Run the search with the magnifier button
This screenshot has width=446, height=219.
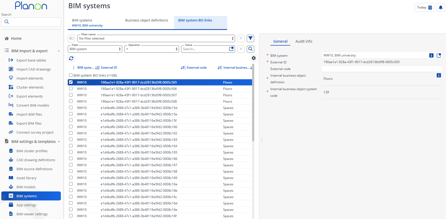click(250, 49)
